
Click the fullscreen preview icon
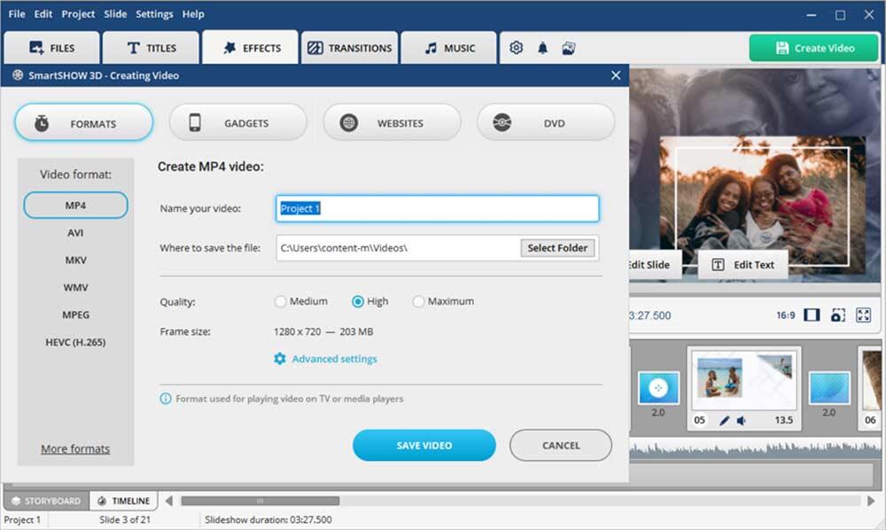click(864, 316)
